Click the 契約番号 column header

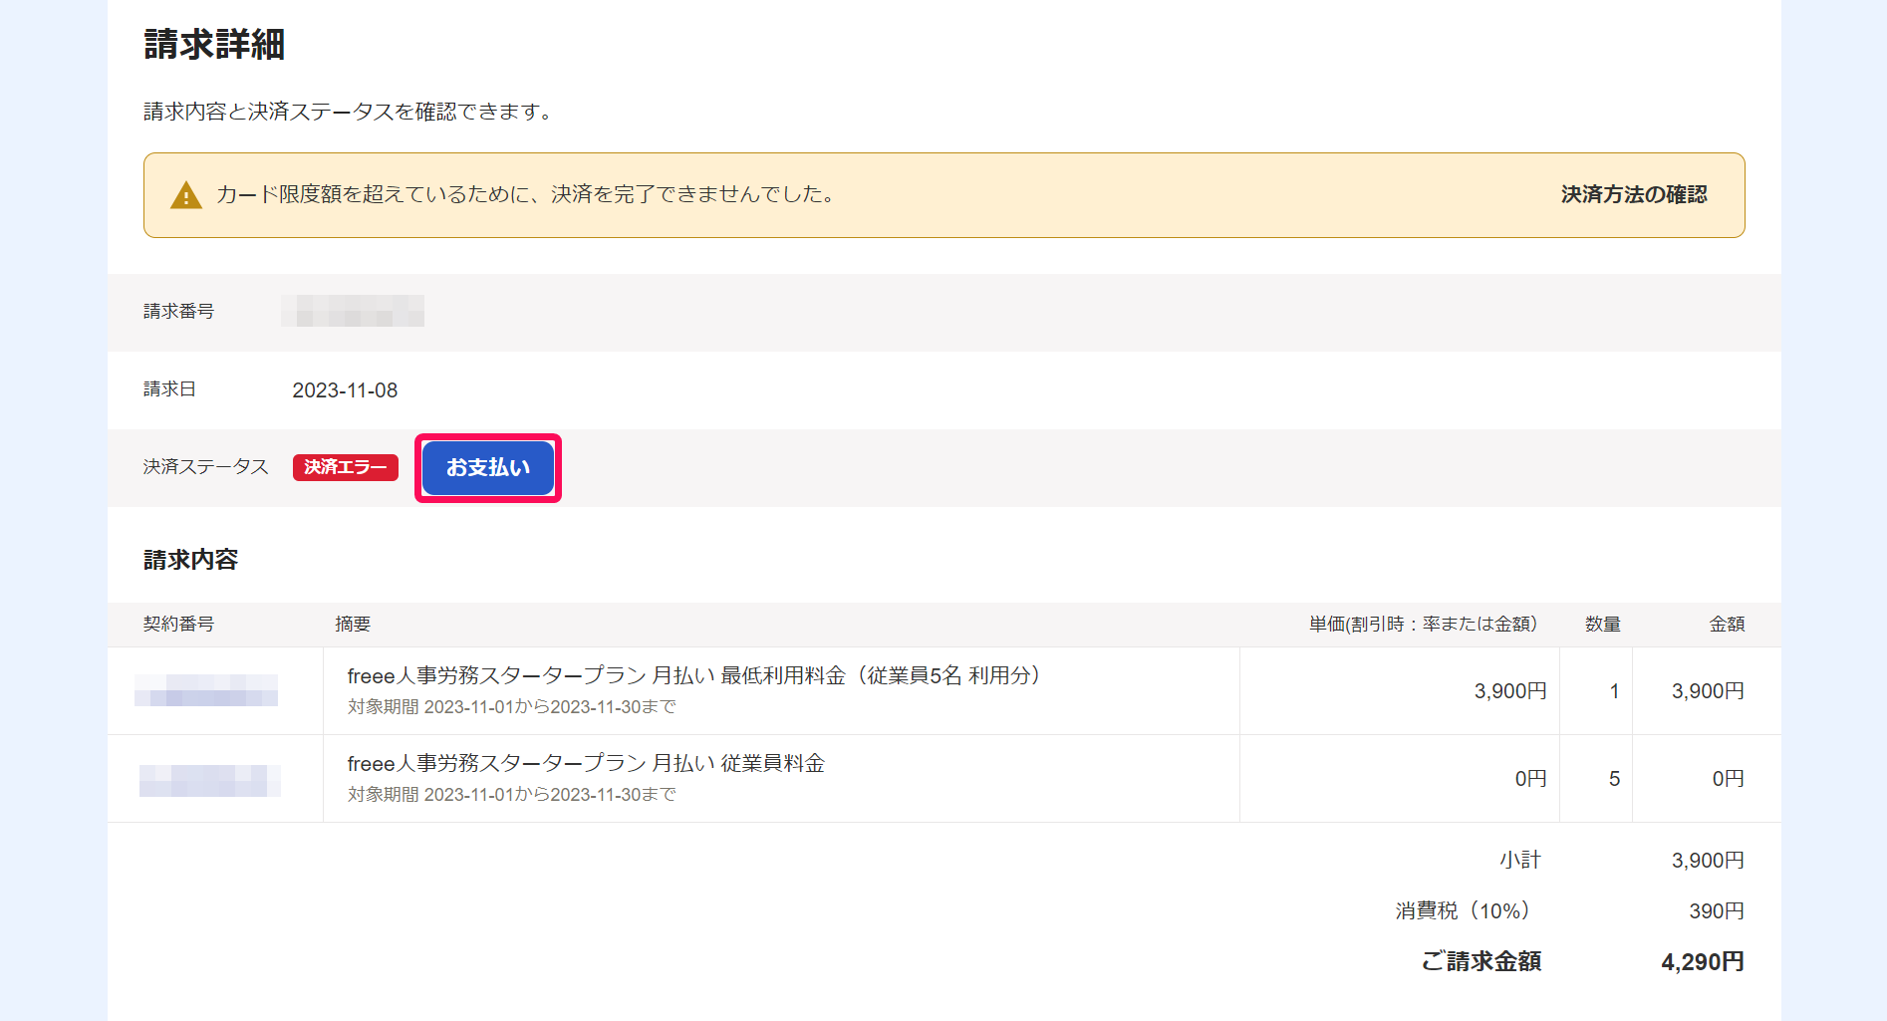(x=178, y=624)
